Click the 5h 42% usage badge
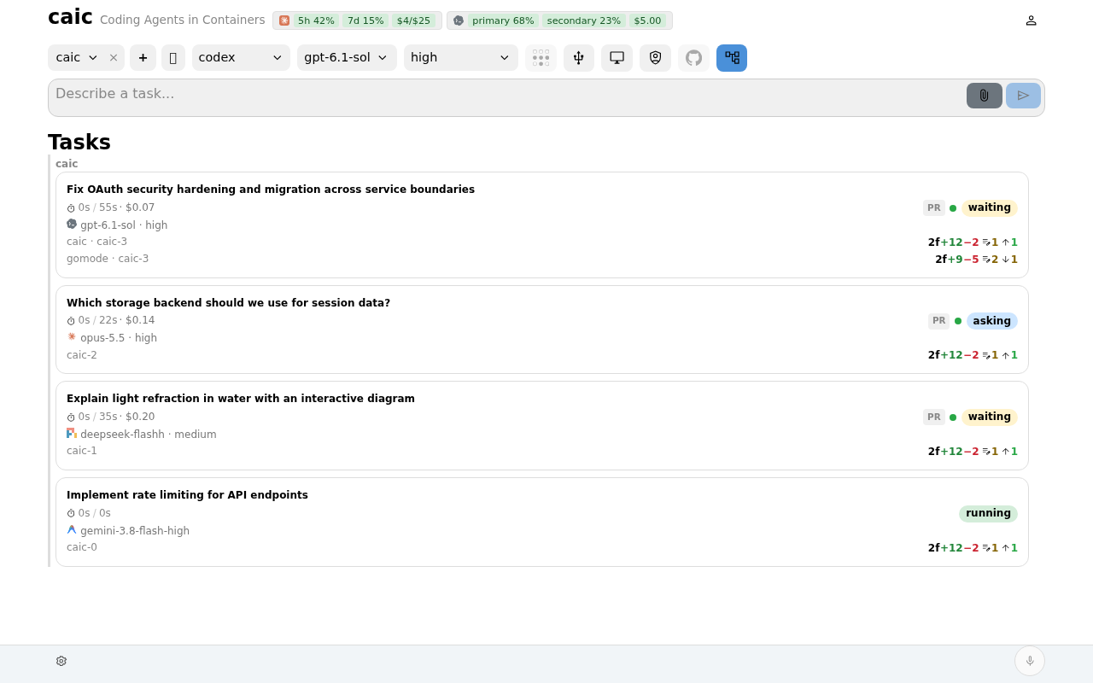The width and height of the screenshot is (1093, 683). click(316, 20)
